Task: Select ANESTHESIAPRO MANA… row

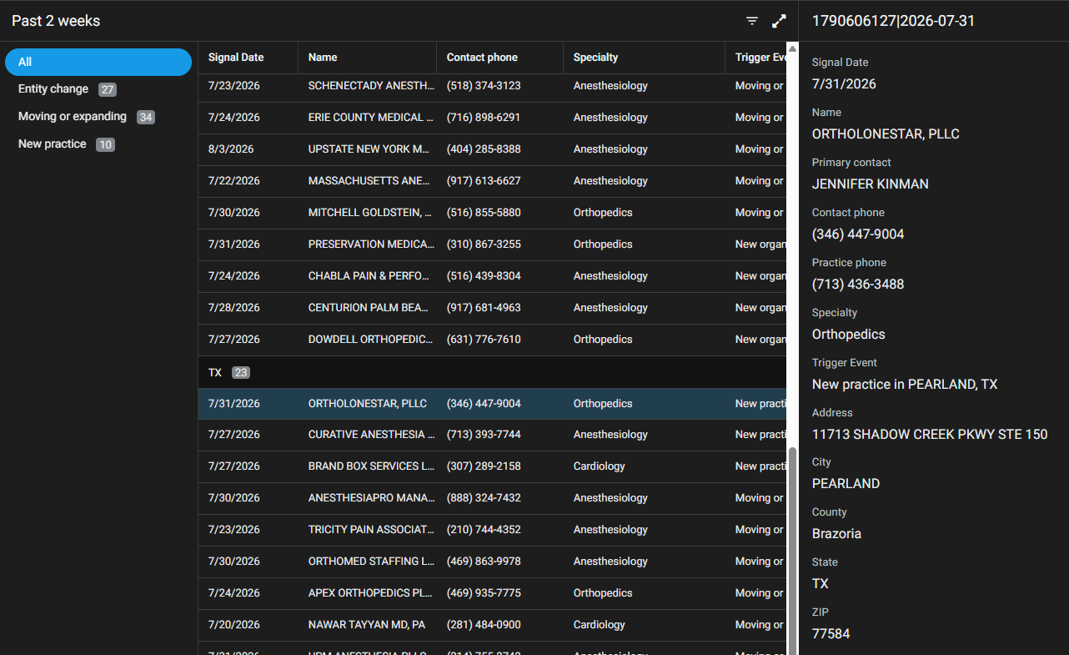Action: pyautogui.click(x=492, y=498)
